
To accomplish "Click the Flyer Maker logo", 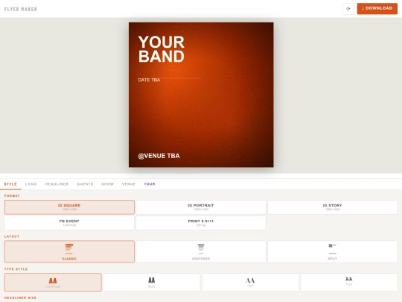I will (x=21, y=9).
